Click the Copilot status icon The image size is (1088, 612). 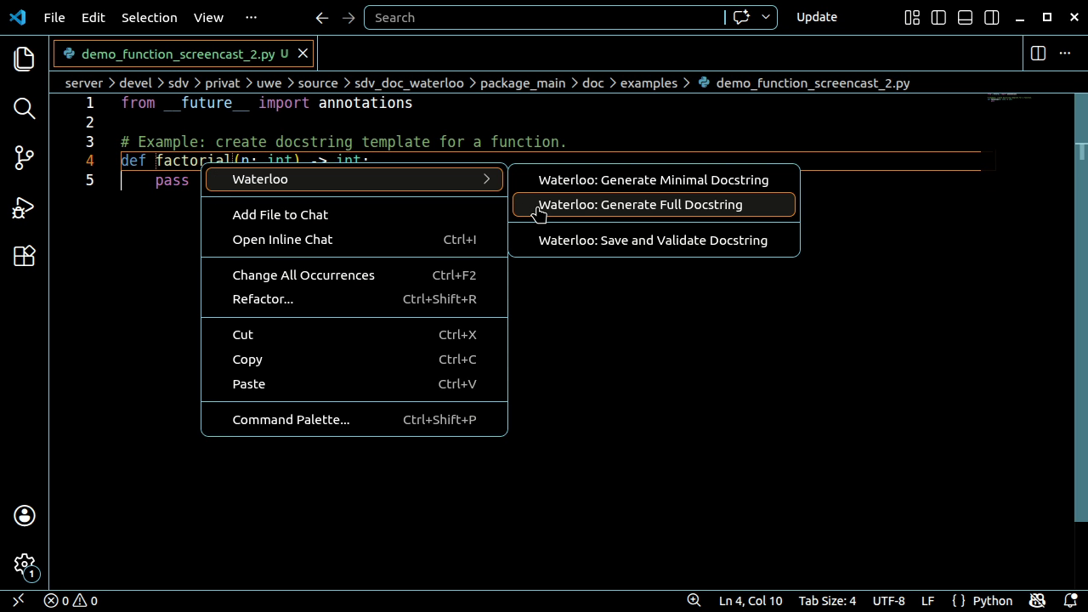[x=1037, y=600]
